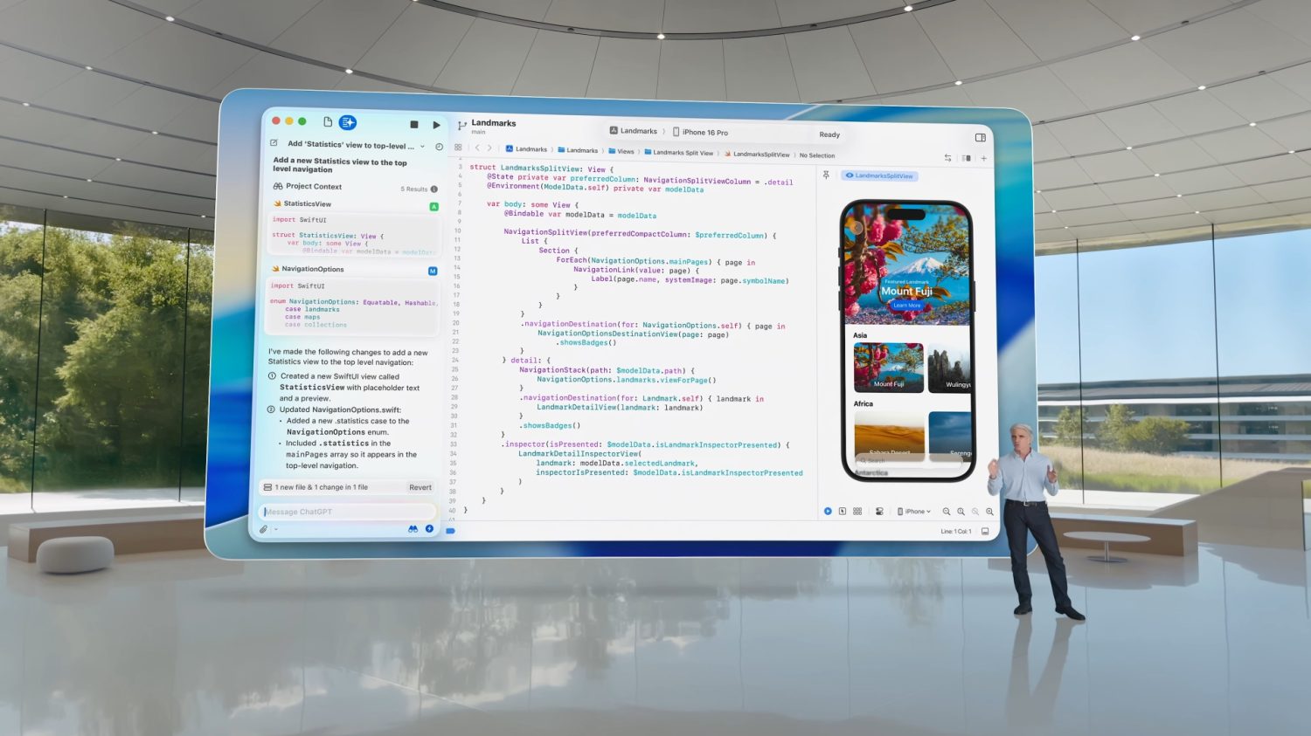
Task: Toggle the editor minimap icon
Action: tap(967, 158)
